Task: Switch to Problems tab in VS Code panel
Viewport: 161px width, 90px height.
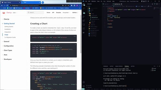Action: point(106,66)
